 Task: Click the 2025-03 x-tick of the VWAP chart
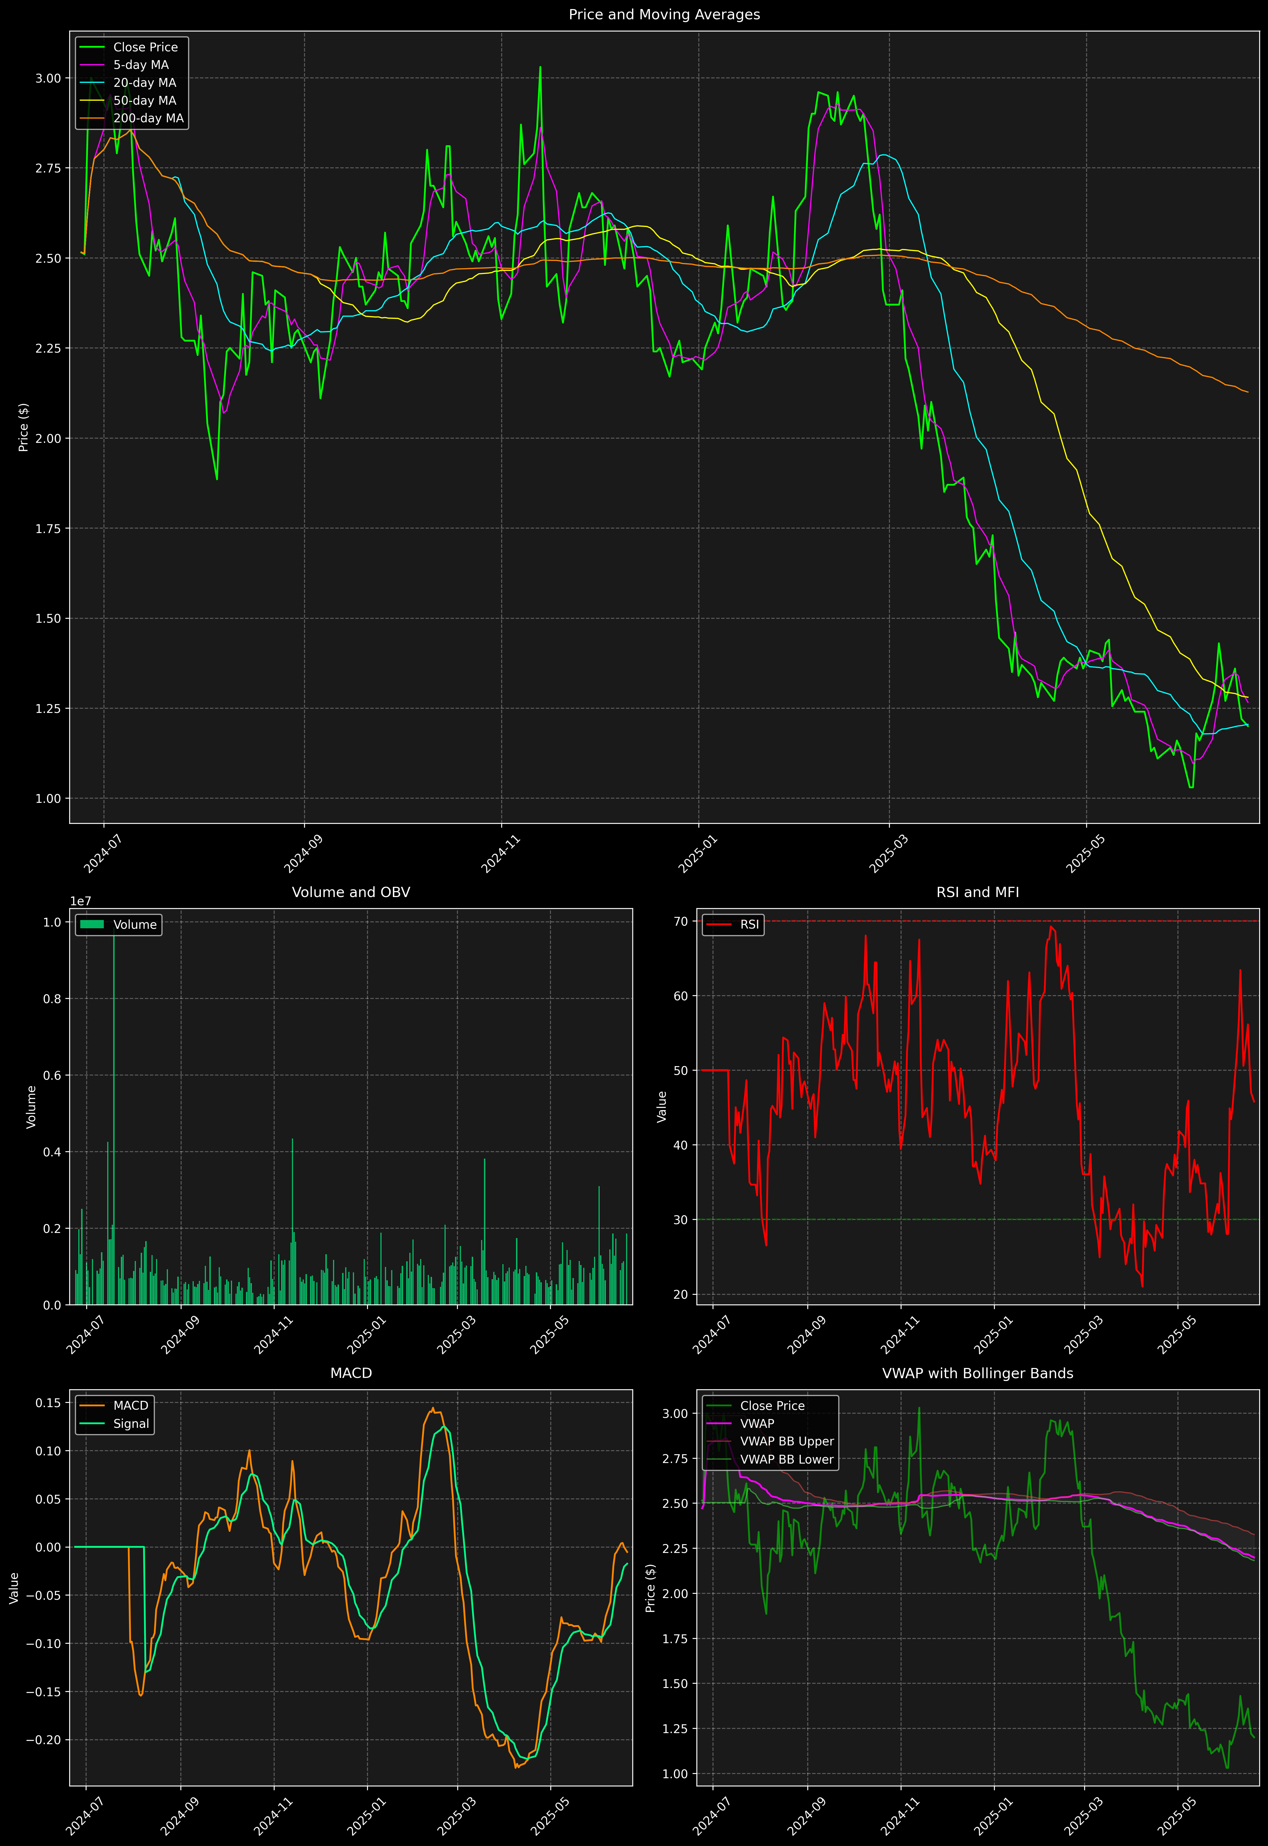pos(1084,1816)
